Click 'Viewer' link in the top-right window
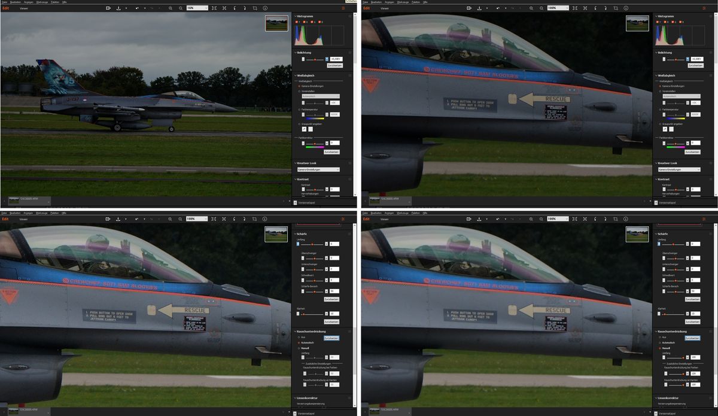 (385, 8)
